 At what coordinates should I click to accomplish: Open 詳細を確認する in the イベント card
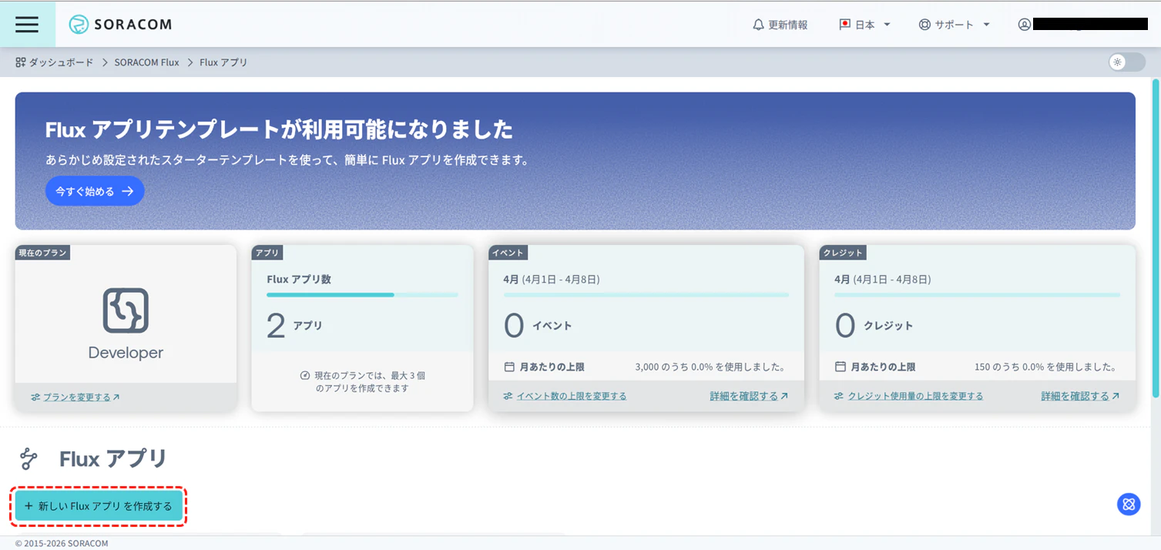[749, 396]
